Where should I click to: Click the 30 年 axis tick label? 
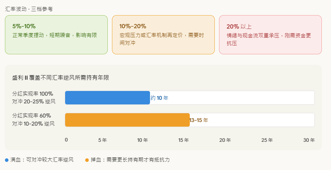(x=309, y=140)
